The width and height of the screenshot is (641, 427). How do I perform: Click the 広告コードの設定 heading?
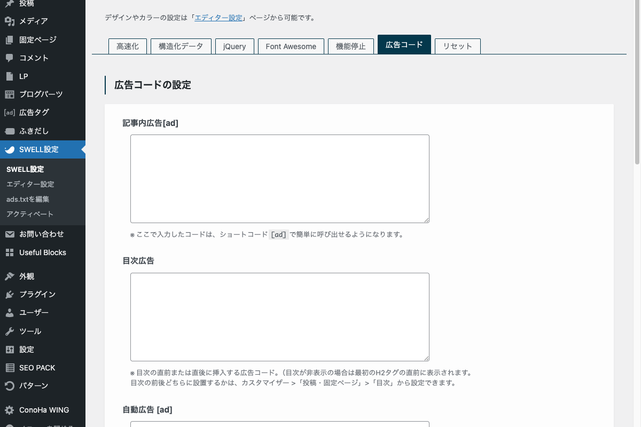153,85
